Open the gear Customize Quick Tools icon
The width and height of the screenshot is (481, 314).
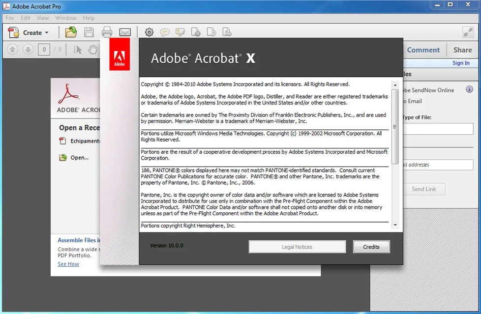pos(149,32)
